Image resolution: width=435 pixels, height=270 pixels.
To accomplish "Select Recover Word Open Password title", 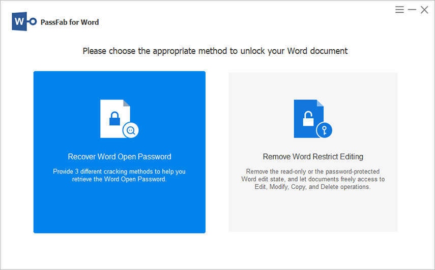I will click(120, 157).
